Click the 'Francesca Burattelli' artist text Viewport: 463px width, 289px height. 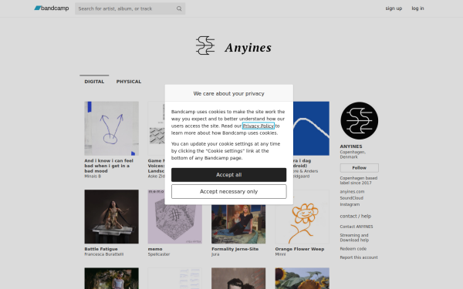[x=104, y=254]
